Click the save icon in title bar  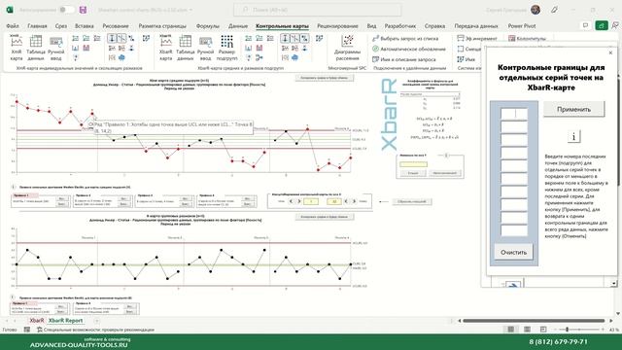click(83, 10)
